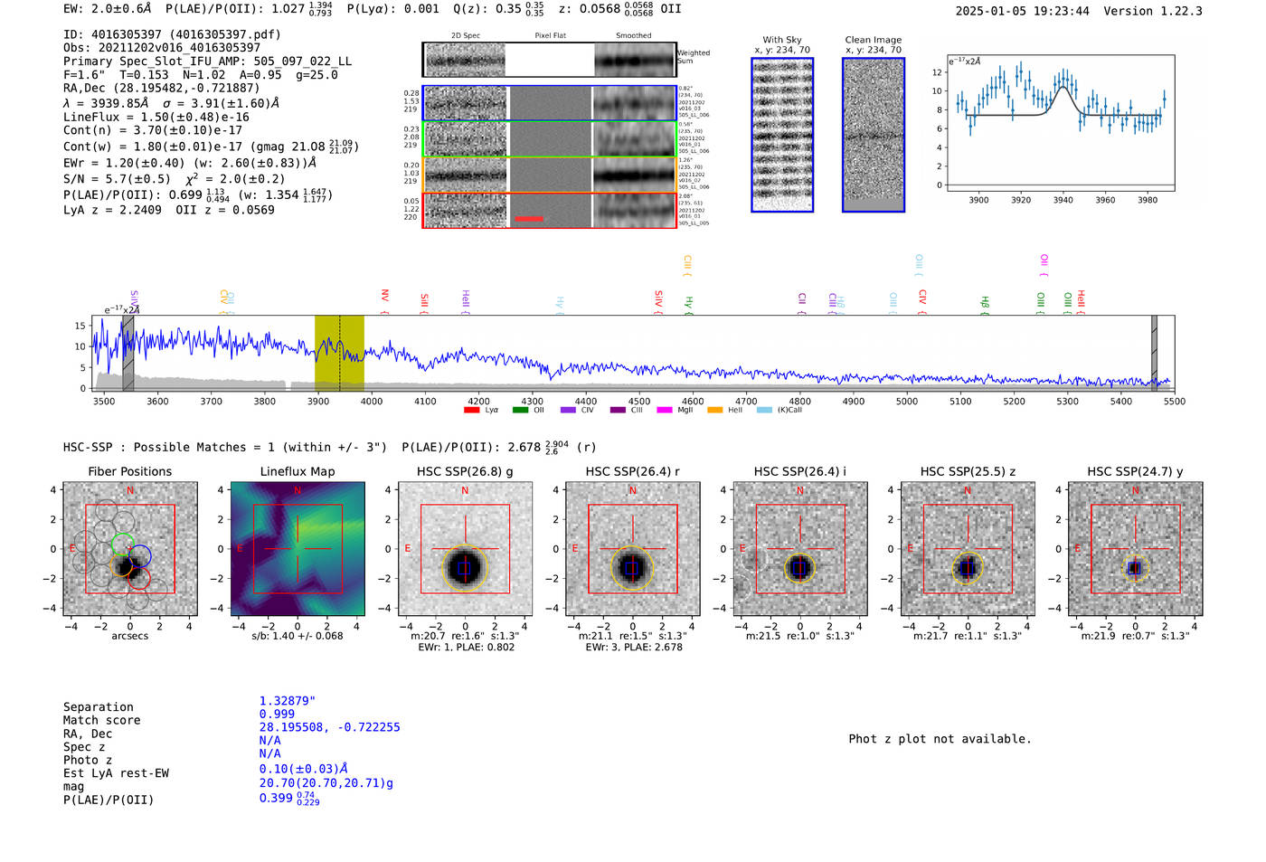
Task: Click the purple CIV legend swatch
Action: coord(568,411)
